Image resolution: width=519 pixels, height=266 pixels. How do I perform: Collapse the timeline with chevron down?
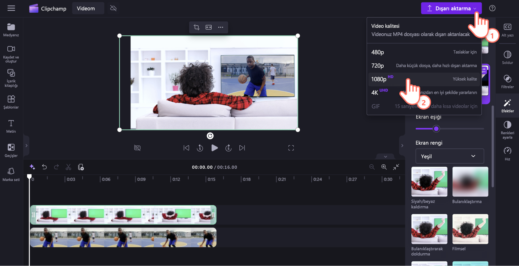(385, 156)
